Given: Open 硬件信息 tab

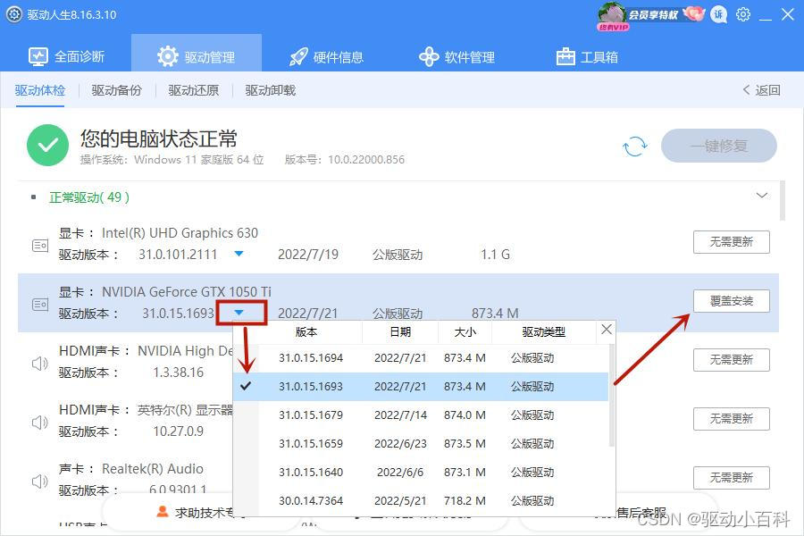Looking at the screenshot, I should 326,56.
